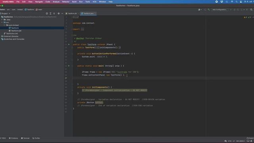254x143 pixels.
Task: Click the Search Everywhere magnifier icon
Action: coord(251,10)
